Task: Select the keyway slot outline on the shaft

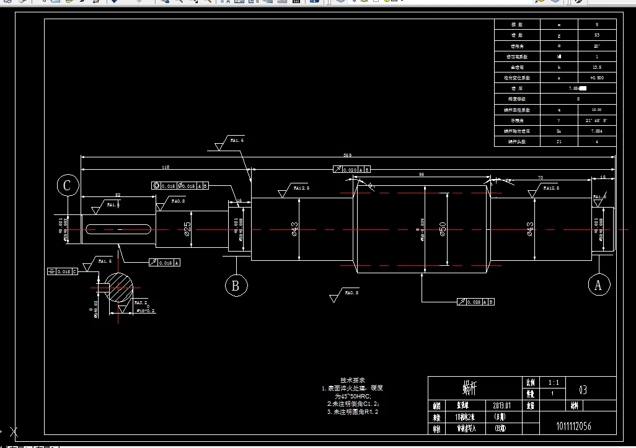Action: [x=118, y=229]
